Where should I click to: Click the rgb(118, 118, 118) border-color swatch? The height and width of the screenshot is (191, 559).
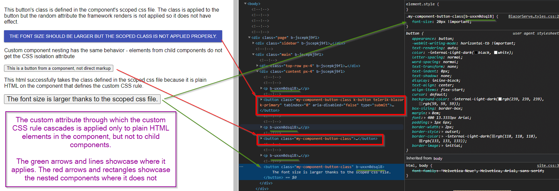coord(493,136)
